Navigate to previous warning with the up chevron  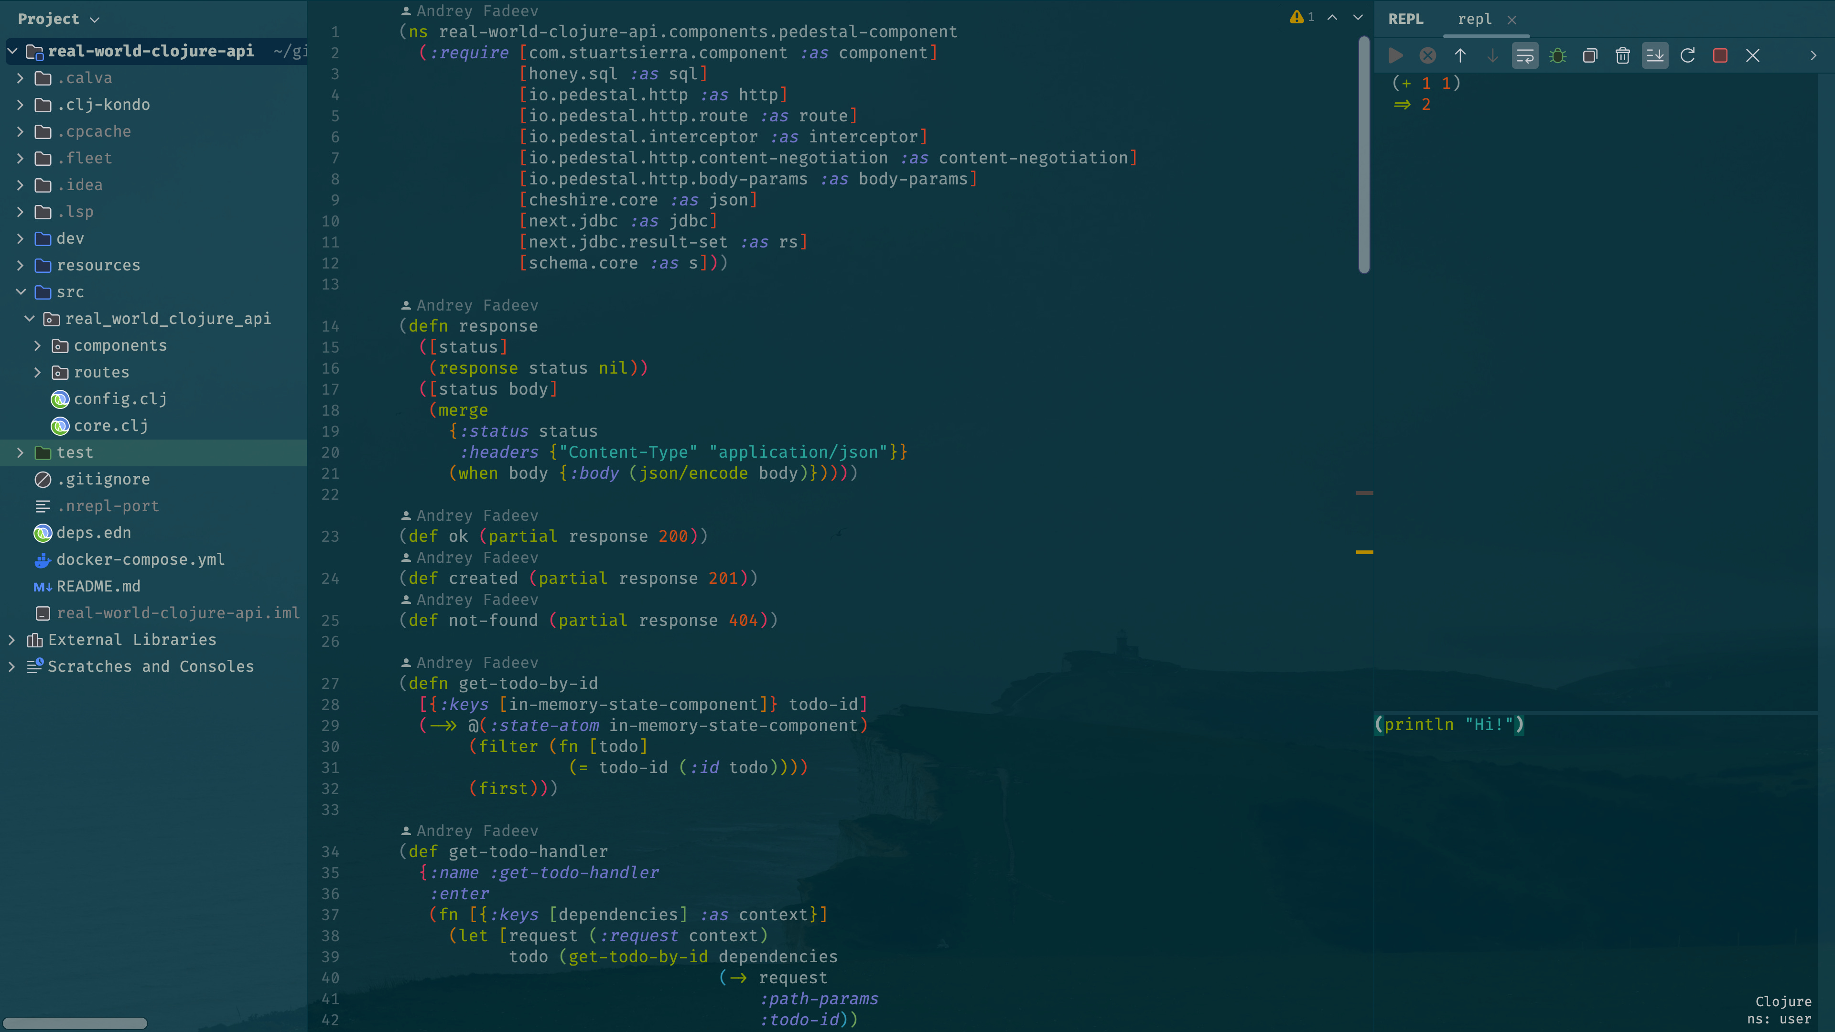point(1331,17)
